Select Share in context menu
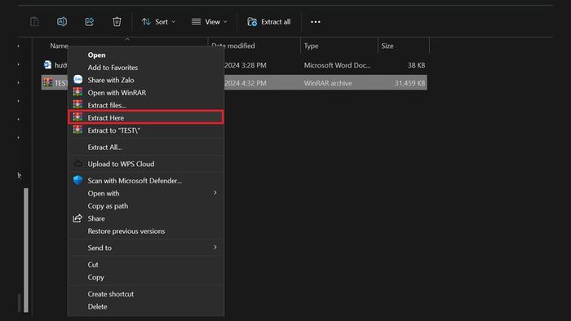The width and height of the screenshot is (571, 321). [96, 218]
